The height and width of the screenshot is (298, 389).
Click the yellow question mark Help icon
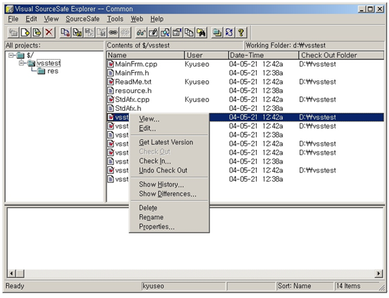point(241,33)
